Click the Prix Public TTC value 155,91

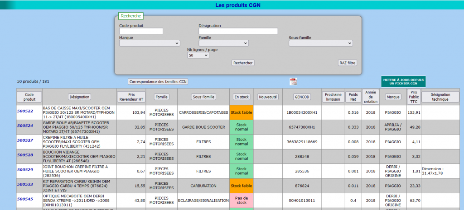click(x=414, y=112)
